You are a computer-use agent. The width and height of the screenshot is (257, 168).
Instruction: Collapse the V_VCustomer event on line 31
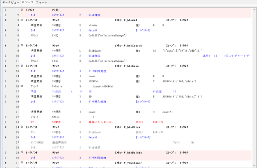pyautogui.click(x=22, y=162)
